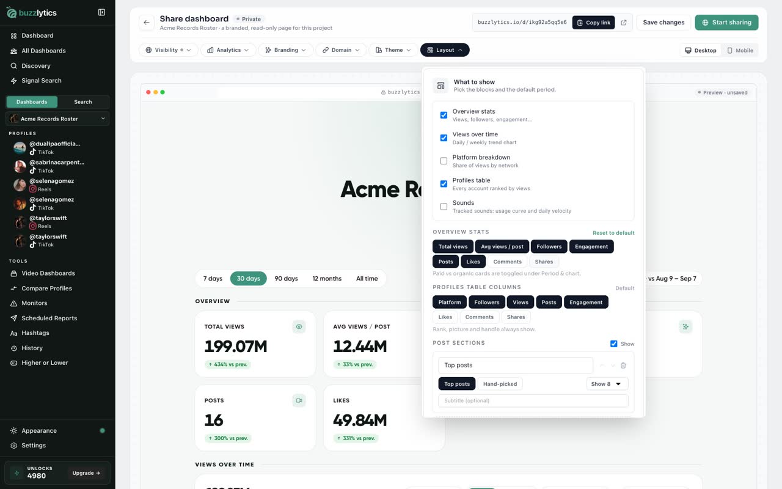Click the eye icon on Total Views card
782x489 pixels.
tap(299, 327)
